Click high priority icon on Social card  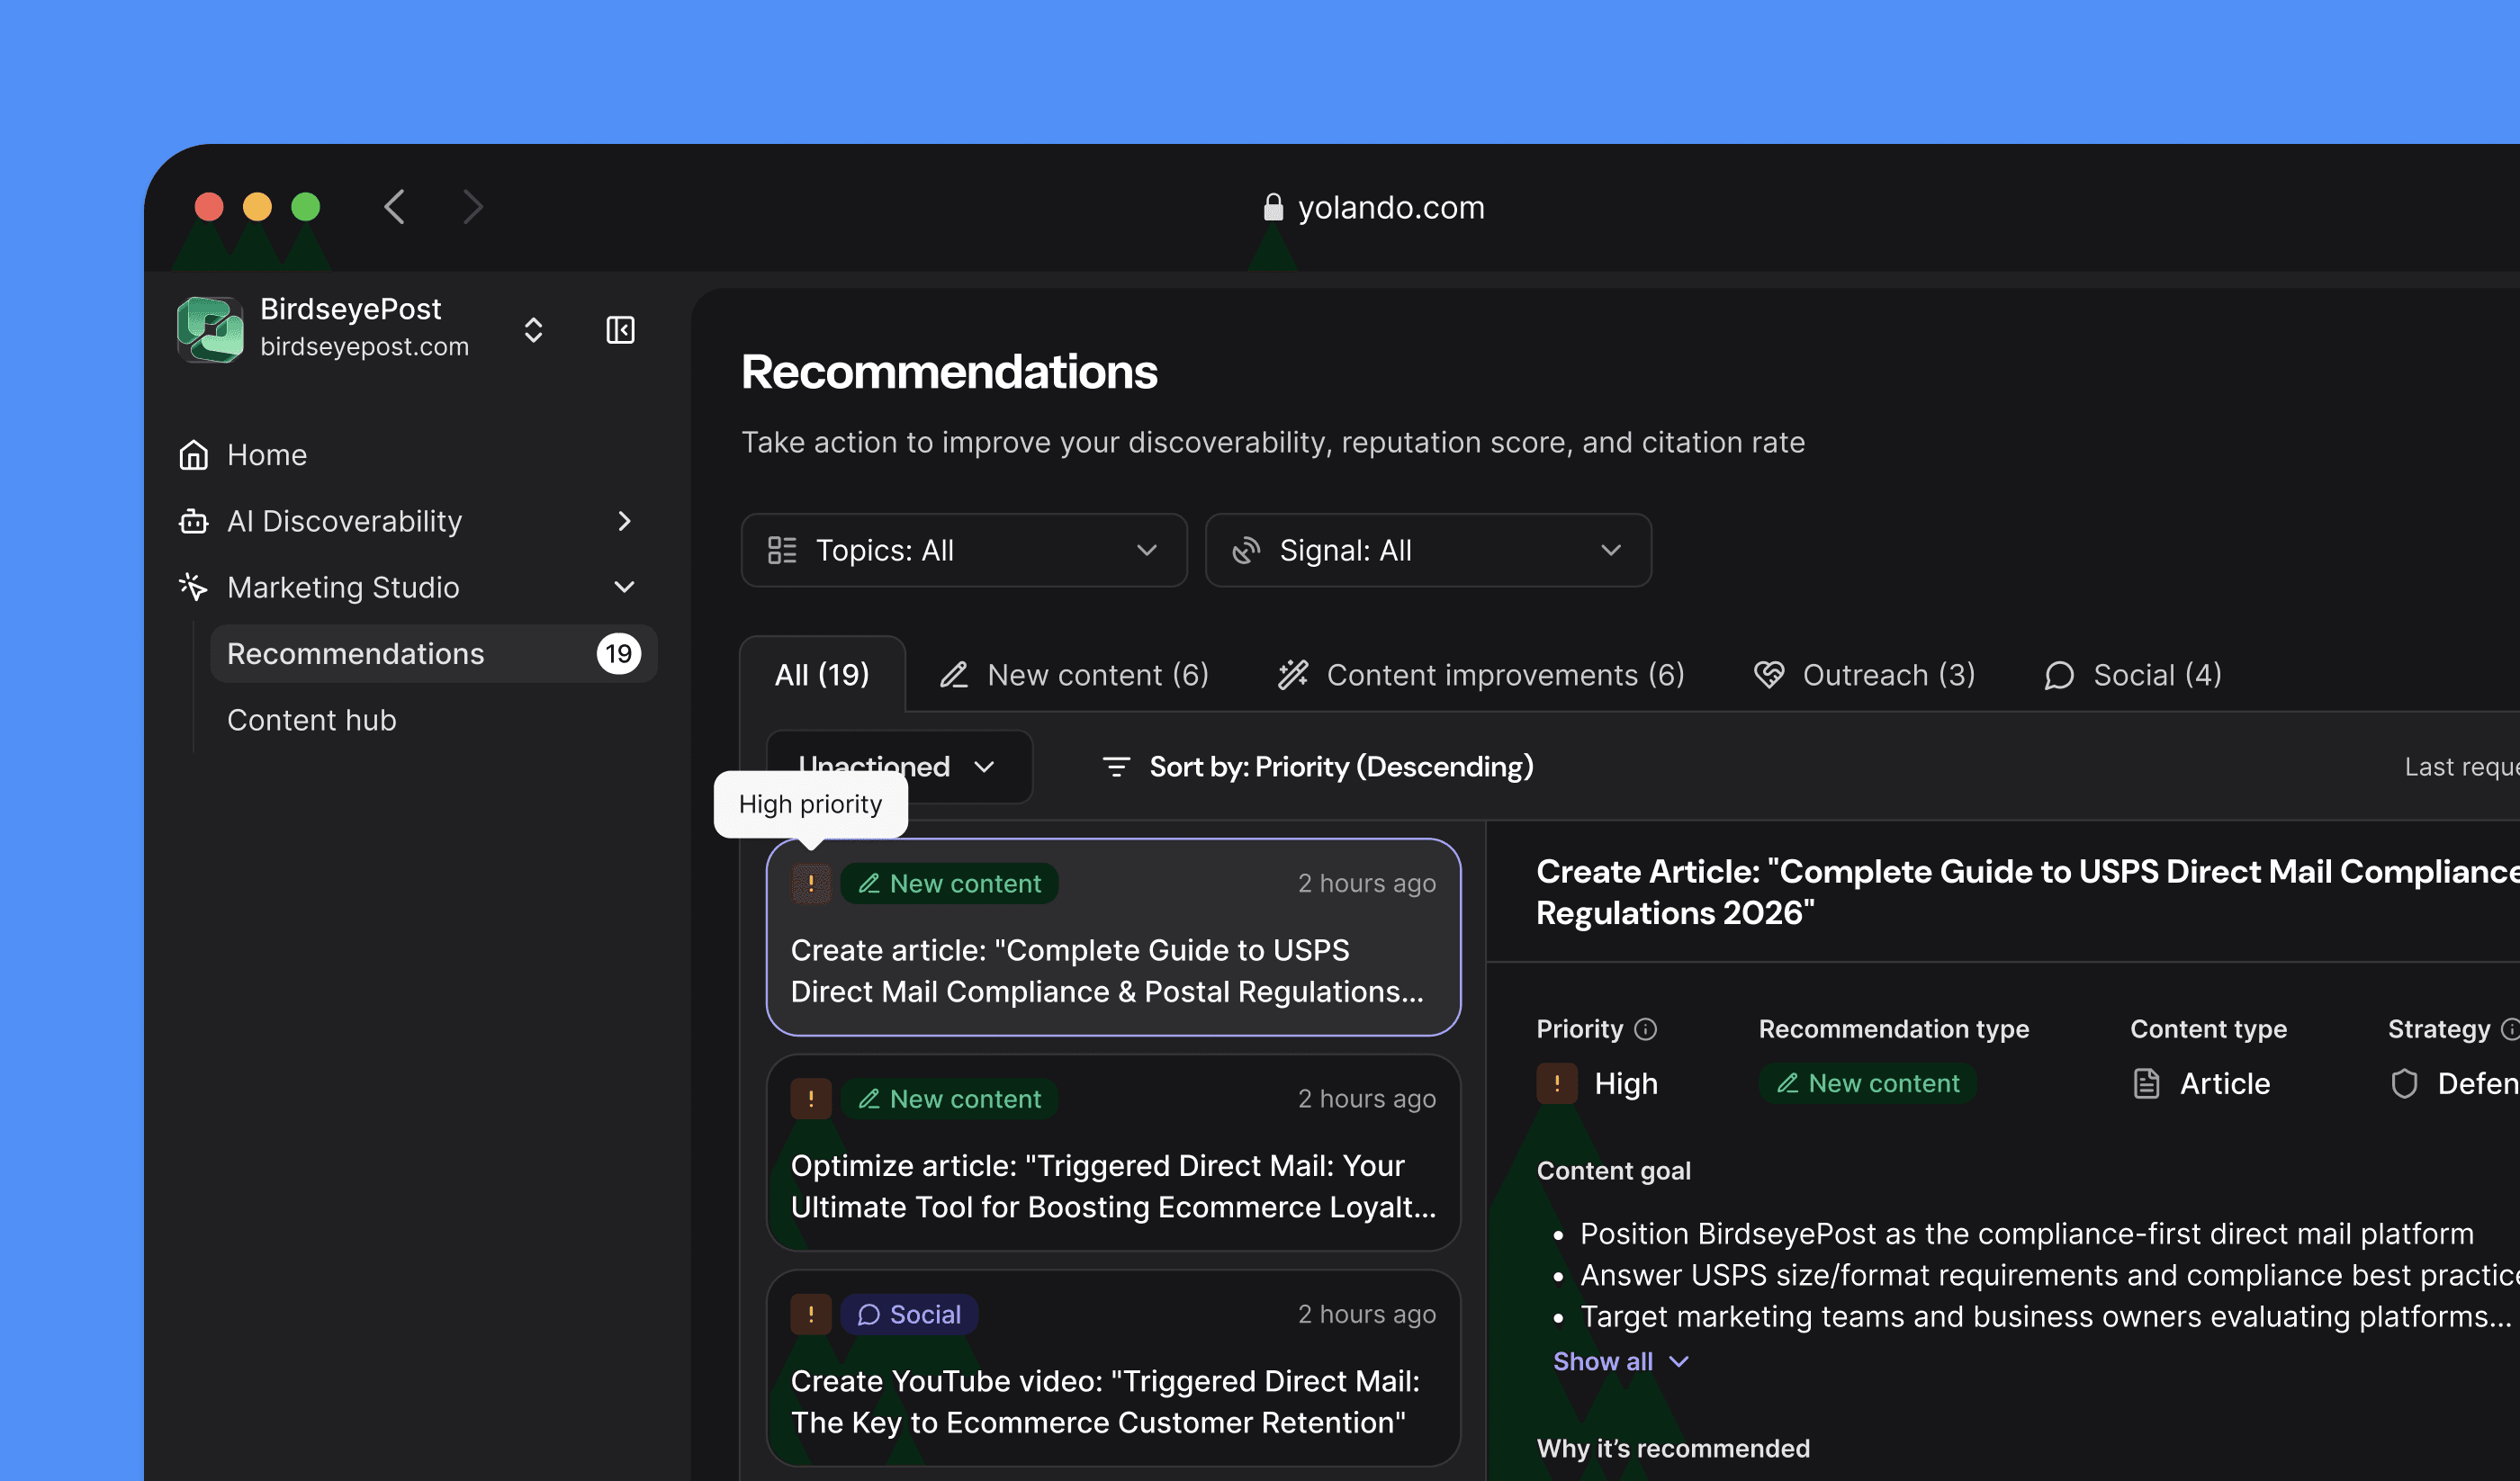tap(810, 1314)
